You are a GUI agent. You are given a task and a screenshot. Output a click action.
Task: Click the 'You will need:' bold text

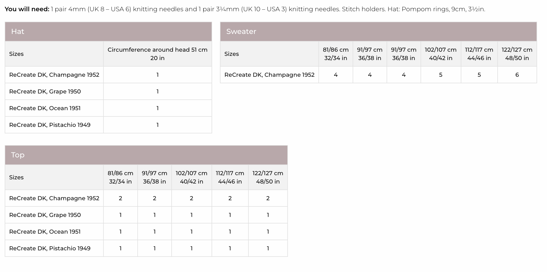click(27, 9)
